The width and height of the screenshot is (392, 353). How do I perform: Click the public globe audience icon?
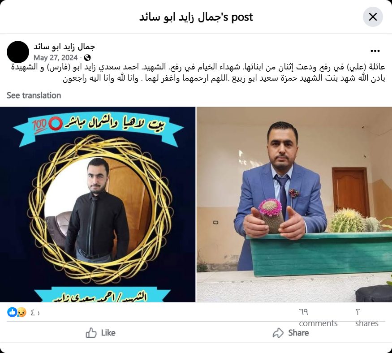(x=87, y=58)
